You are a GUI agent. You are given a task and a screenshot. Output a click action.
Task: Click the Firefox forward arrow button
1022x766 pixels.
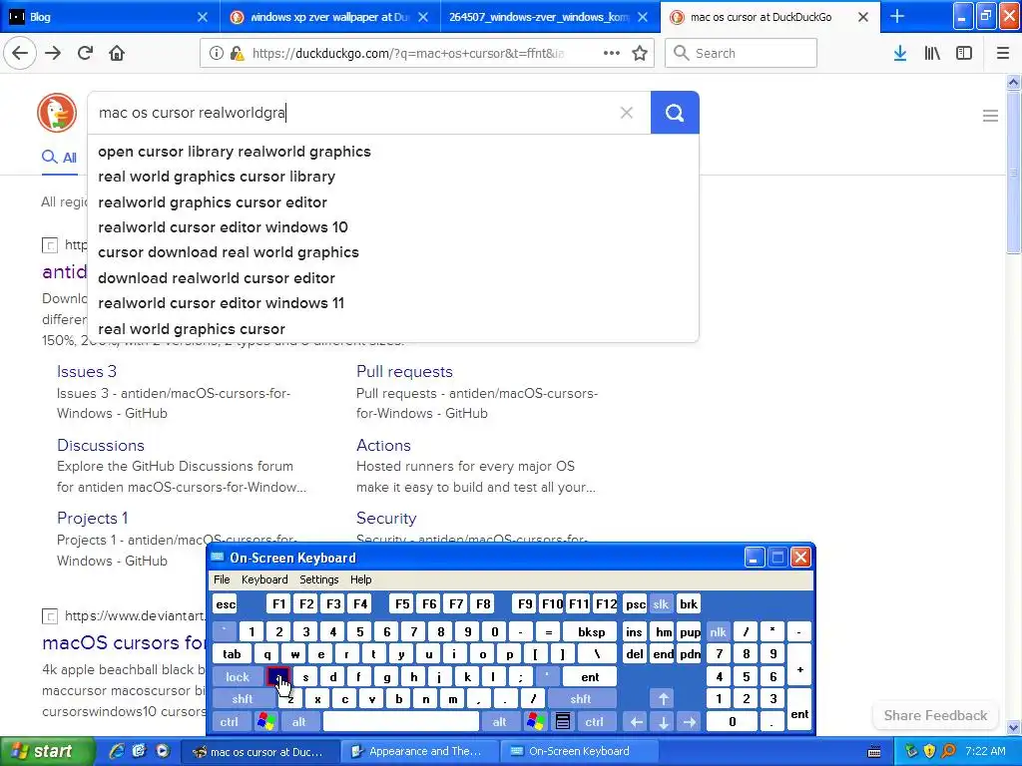click(53, 53)
